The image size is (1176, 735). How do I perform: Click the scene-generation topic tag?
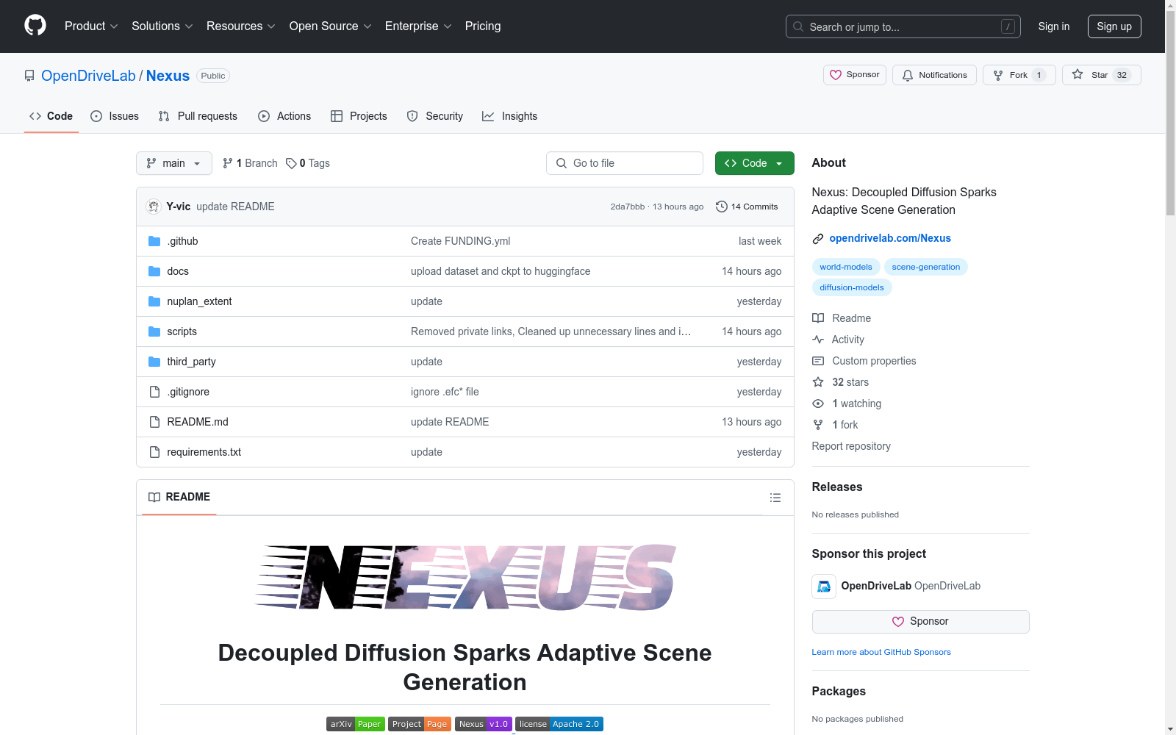(926, 267)
